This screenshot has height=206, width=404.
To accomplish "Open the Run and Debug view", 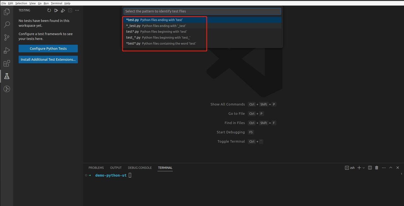I will [x=7, y=50].
